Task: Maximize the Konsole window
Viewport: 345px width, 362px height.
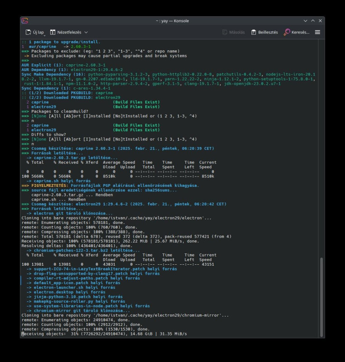Action: [313, 21]
